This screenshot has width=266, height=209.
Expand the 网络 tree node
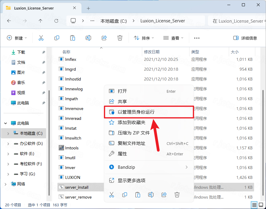(x=5, y=184)
